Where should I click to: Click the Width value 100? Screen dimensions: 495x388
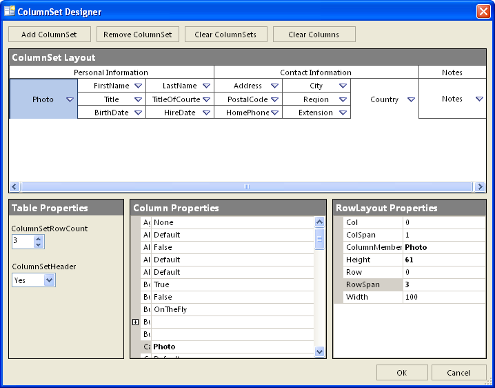point(412,297)
